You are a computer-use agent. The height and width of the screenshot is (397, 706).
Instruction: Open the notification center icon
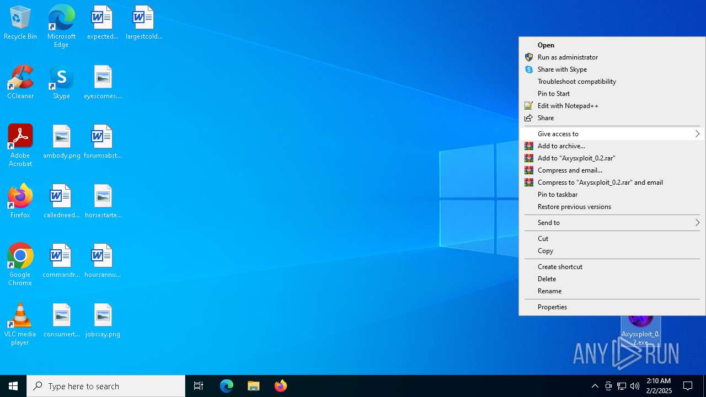pos(688,386)
